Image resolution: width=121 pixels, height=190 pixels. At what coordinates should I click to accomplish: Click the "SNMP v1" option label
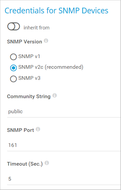[29, 56]
